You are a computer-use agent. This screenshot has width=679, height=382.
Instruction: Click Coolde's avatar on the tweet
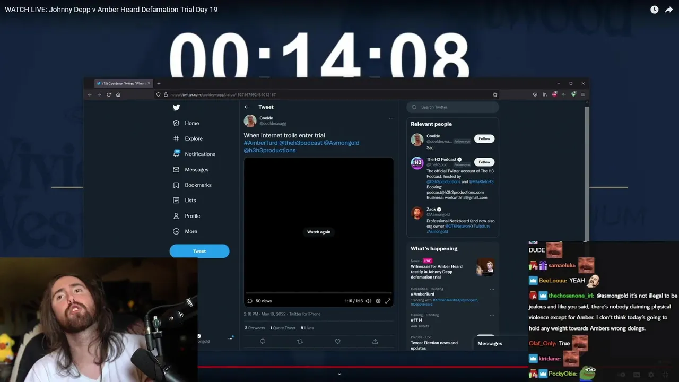coord(250,121)
